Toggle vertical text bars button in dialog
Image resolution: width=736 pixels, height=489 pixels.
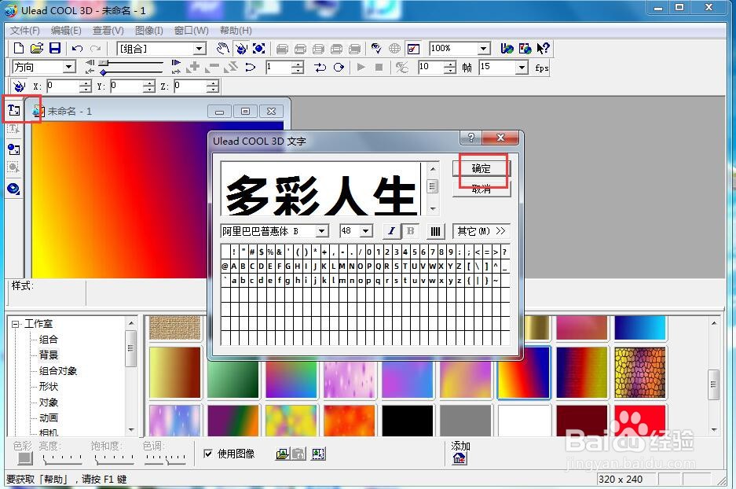click(436, 231)
